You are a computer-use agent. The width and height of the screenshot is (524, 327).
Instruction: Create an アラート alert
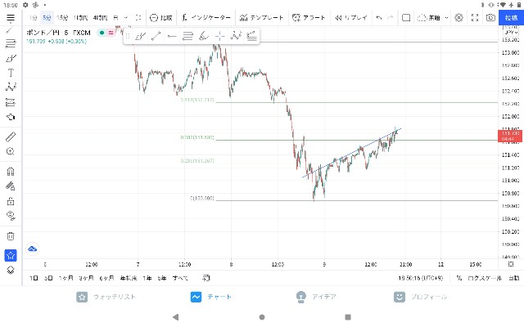point(309,18)
